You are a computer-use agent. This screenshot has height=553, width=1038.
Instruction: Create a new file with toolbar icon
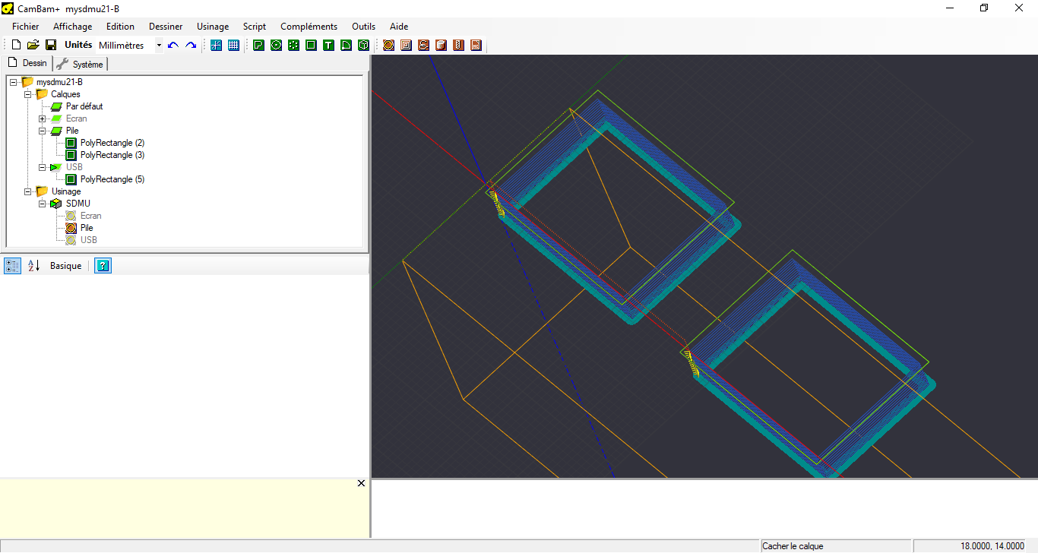coord(16,46)
